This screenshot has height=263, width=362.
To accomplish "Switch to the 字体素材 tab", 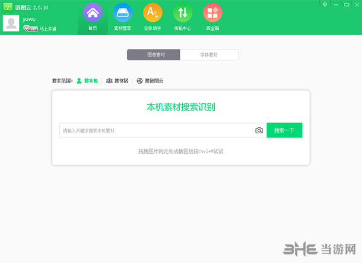I will [x=209, y=55].
